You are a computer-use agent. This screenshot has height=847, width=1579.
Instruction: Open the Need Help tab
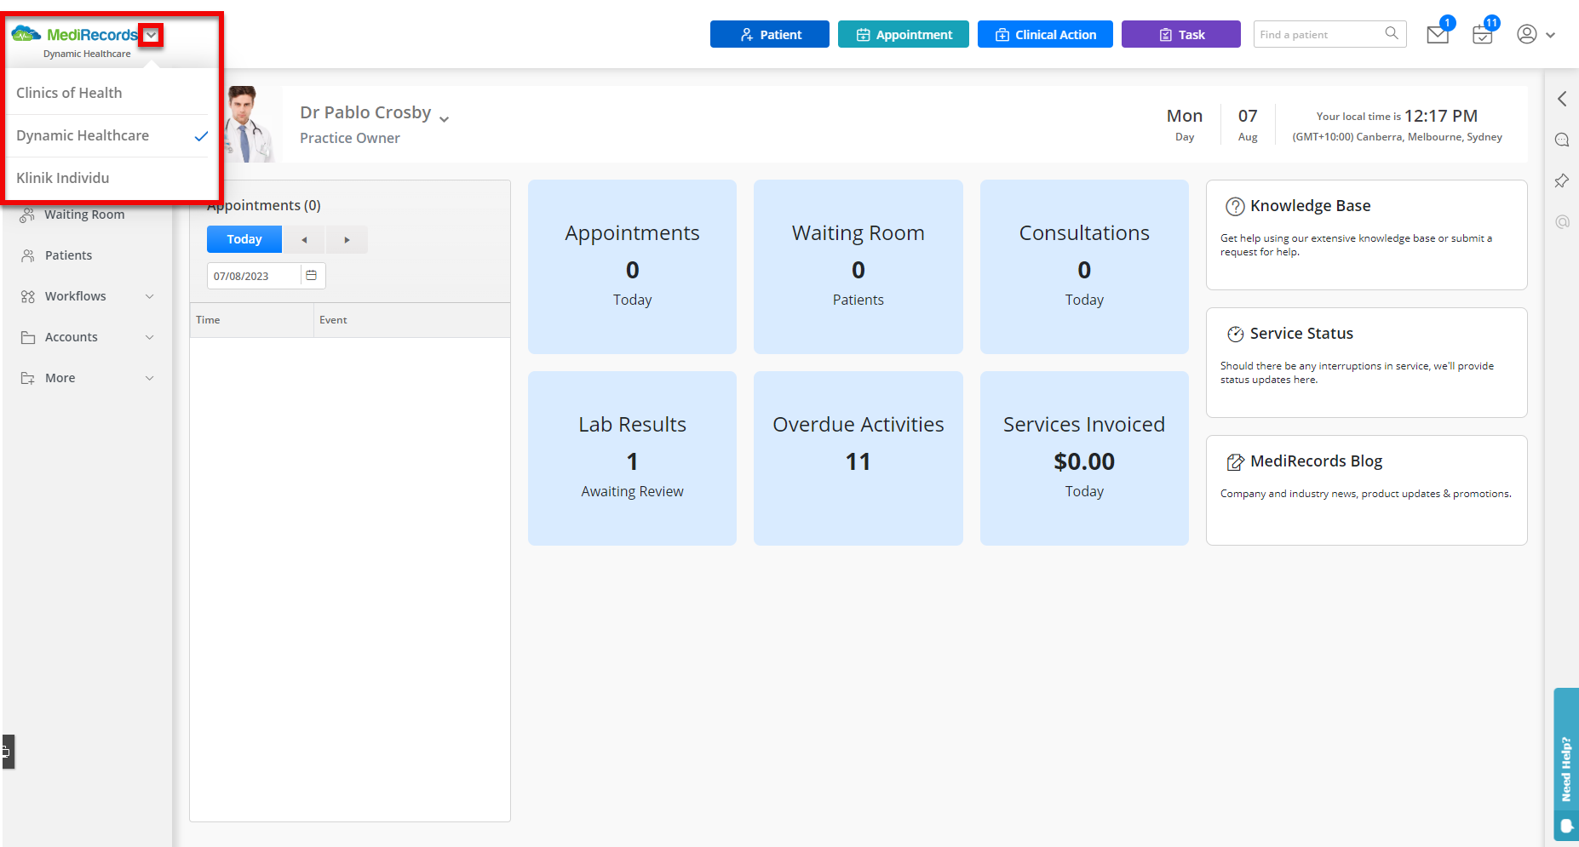pyautogui.click(x=1566, y=764)
